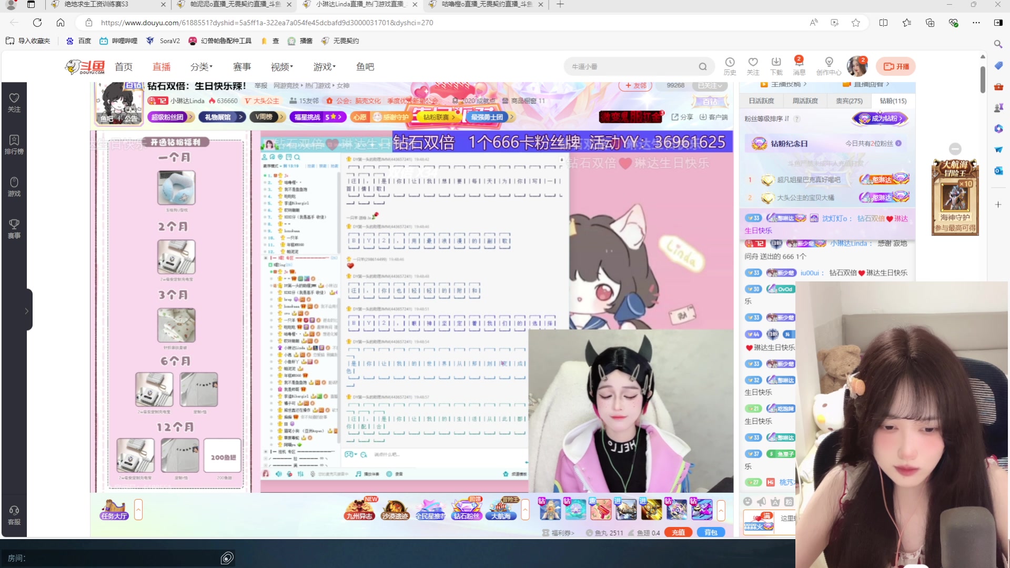The height and width of the screenshot is (568, 1010).
Task: Click the search magnifier in Douyu search box
Action: (703, 67)
